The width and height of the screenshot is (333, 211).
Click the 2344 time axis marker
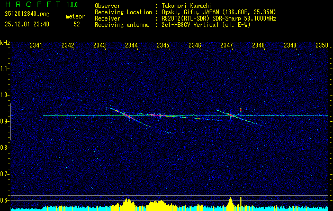click(131, 45)
